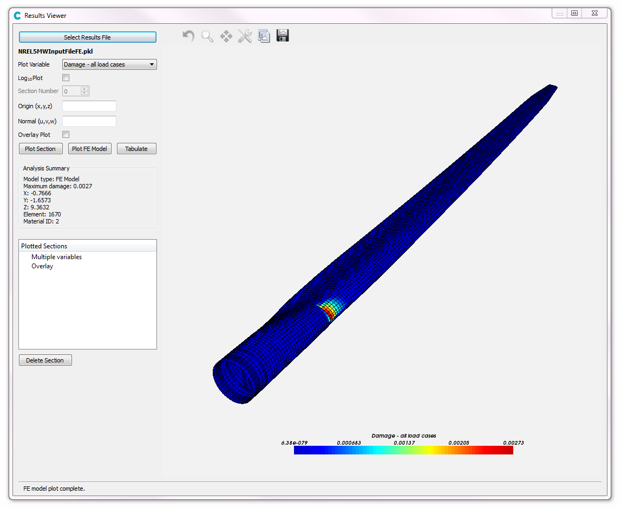Click the undo arrow toolbar icon
The image size is (621, 508).
pos(188,36)
